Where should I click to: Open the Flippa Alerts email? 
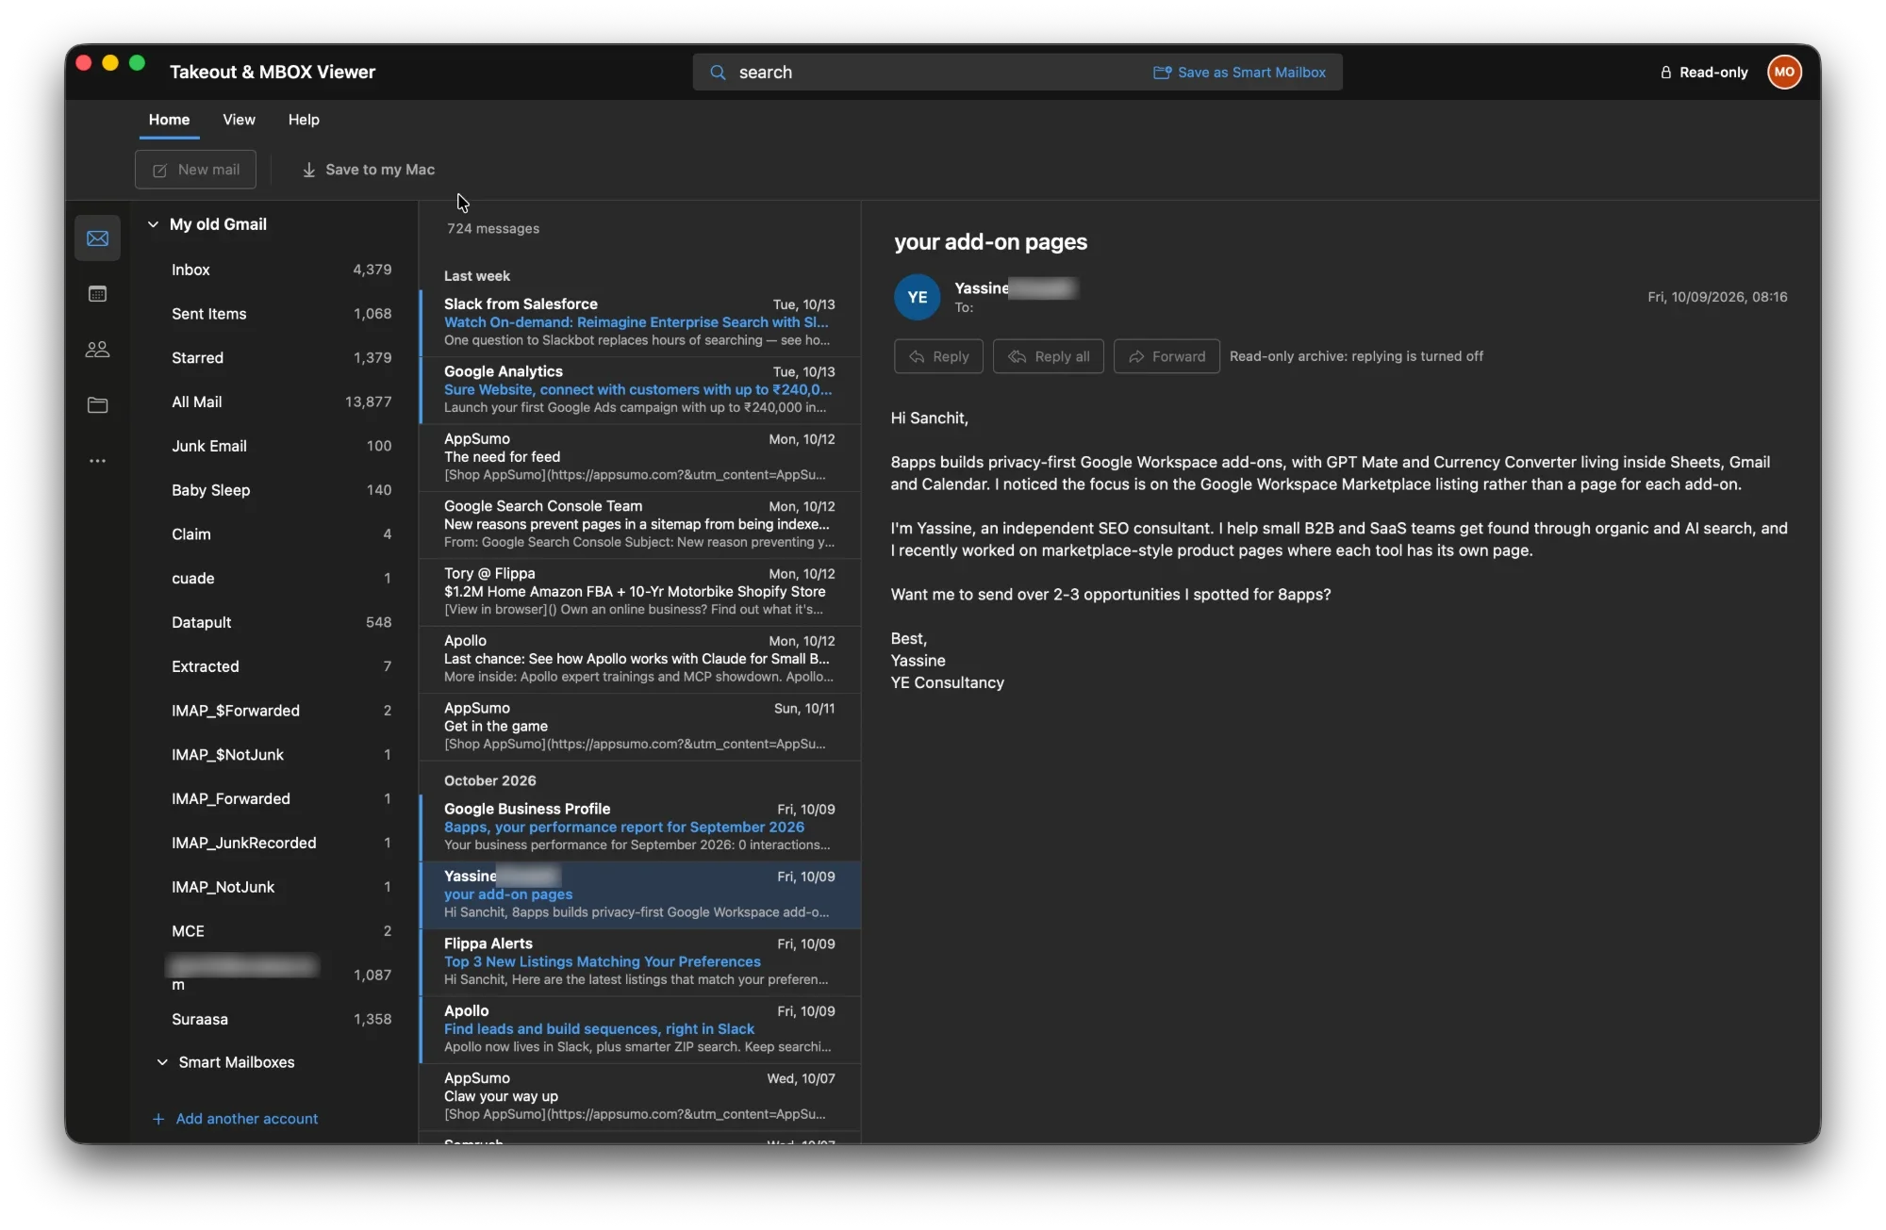tap(639, 962)
